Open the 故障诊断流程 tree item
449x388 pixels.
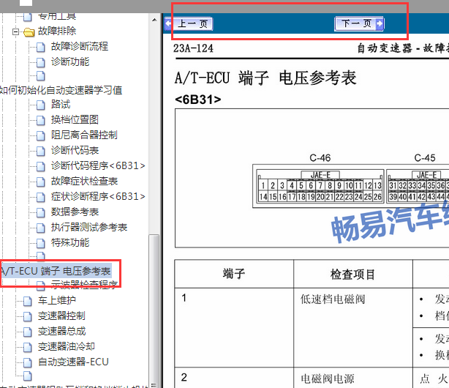click(80, 46)
